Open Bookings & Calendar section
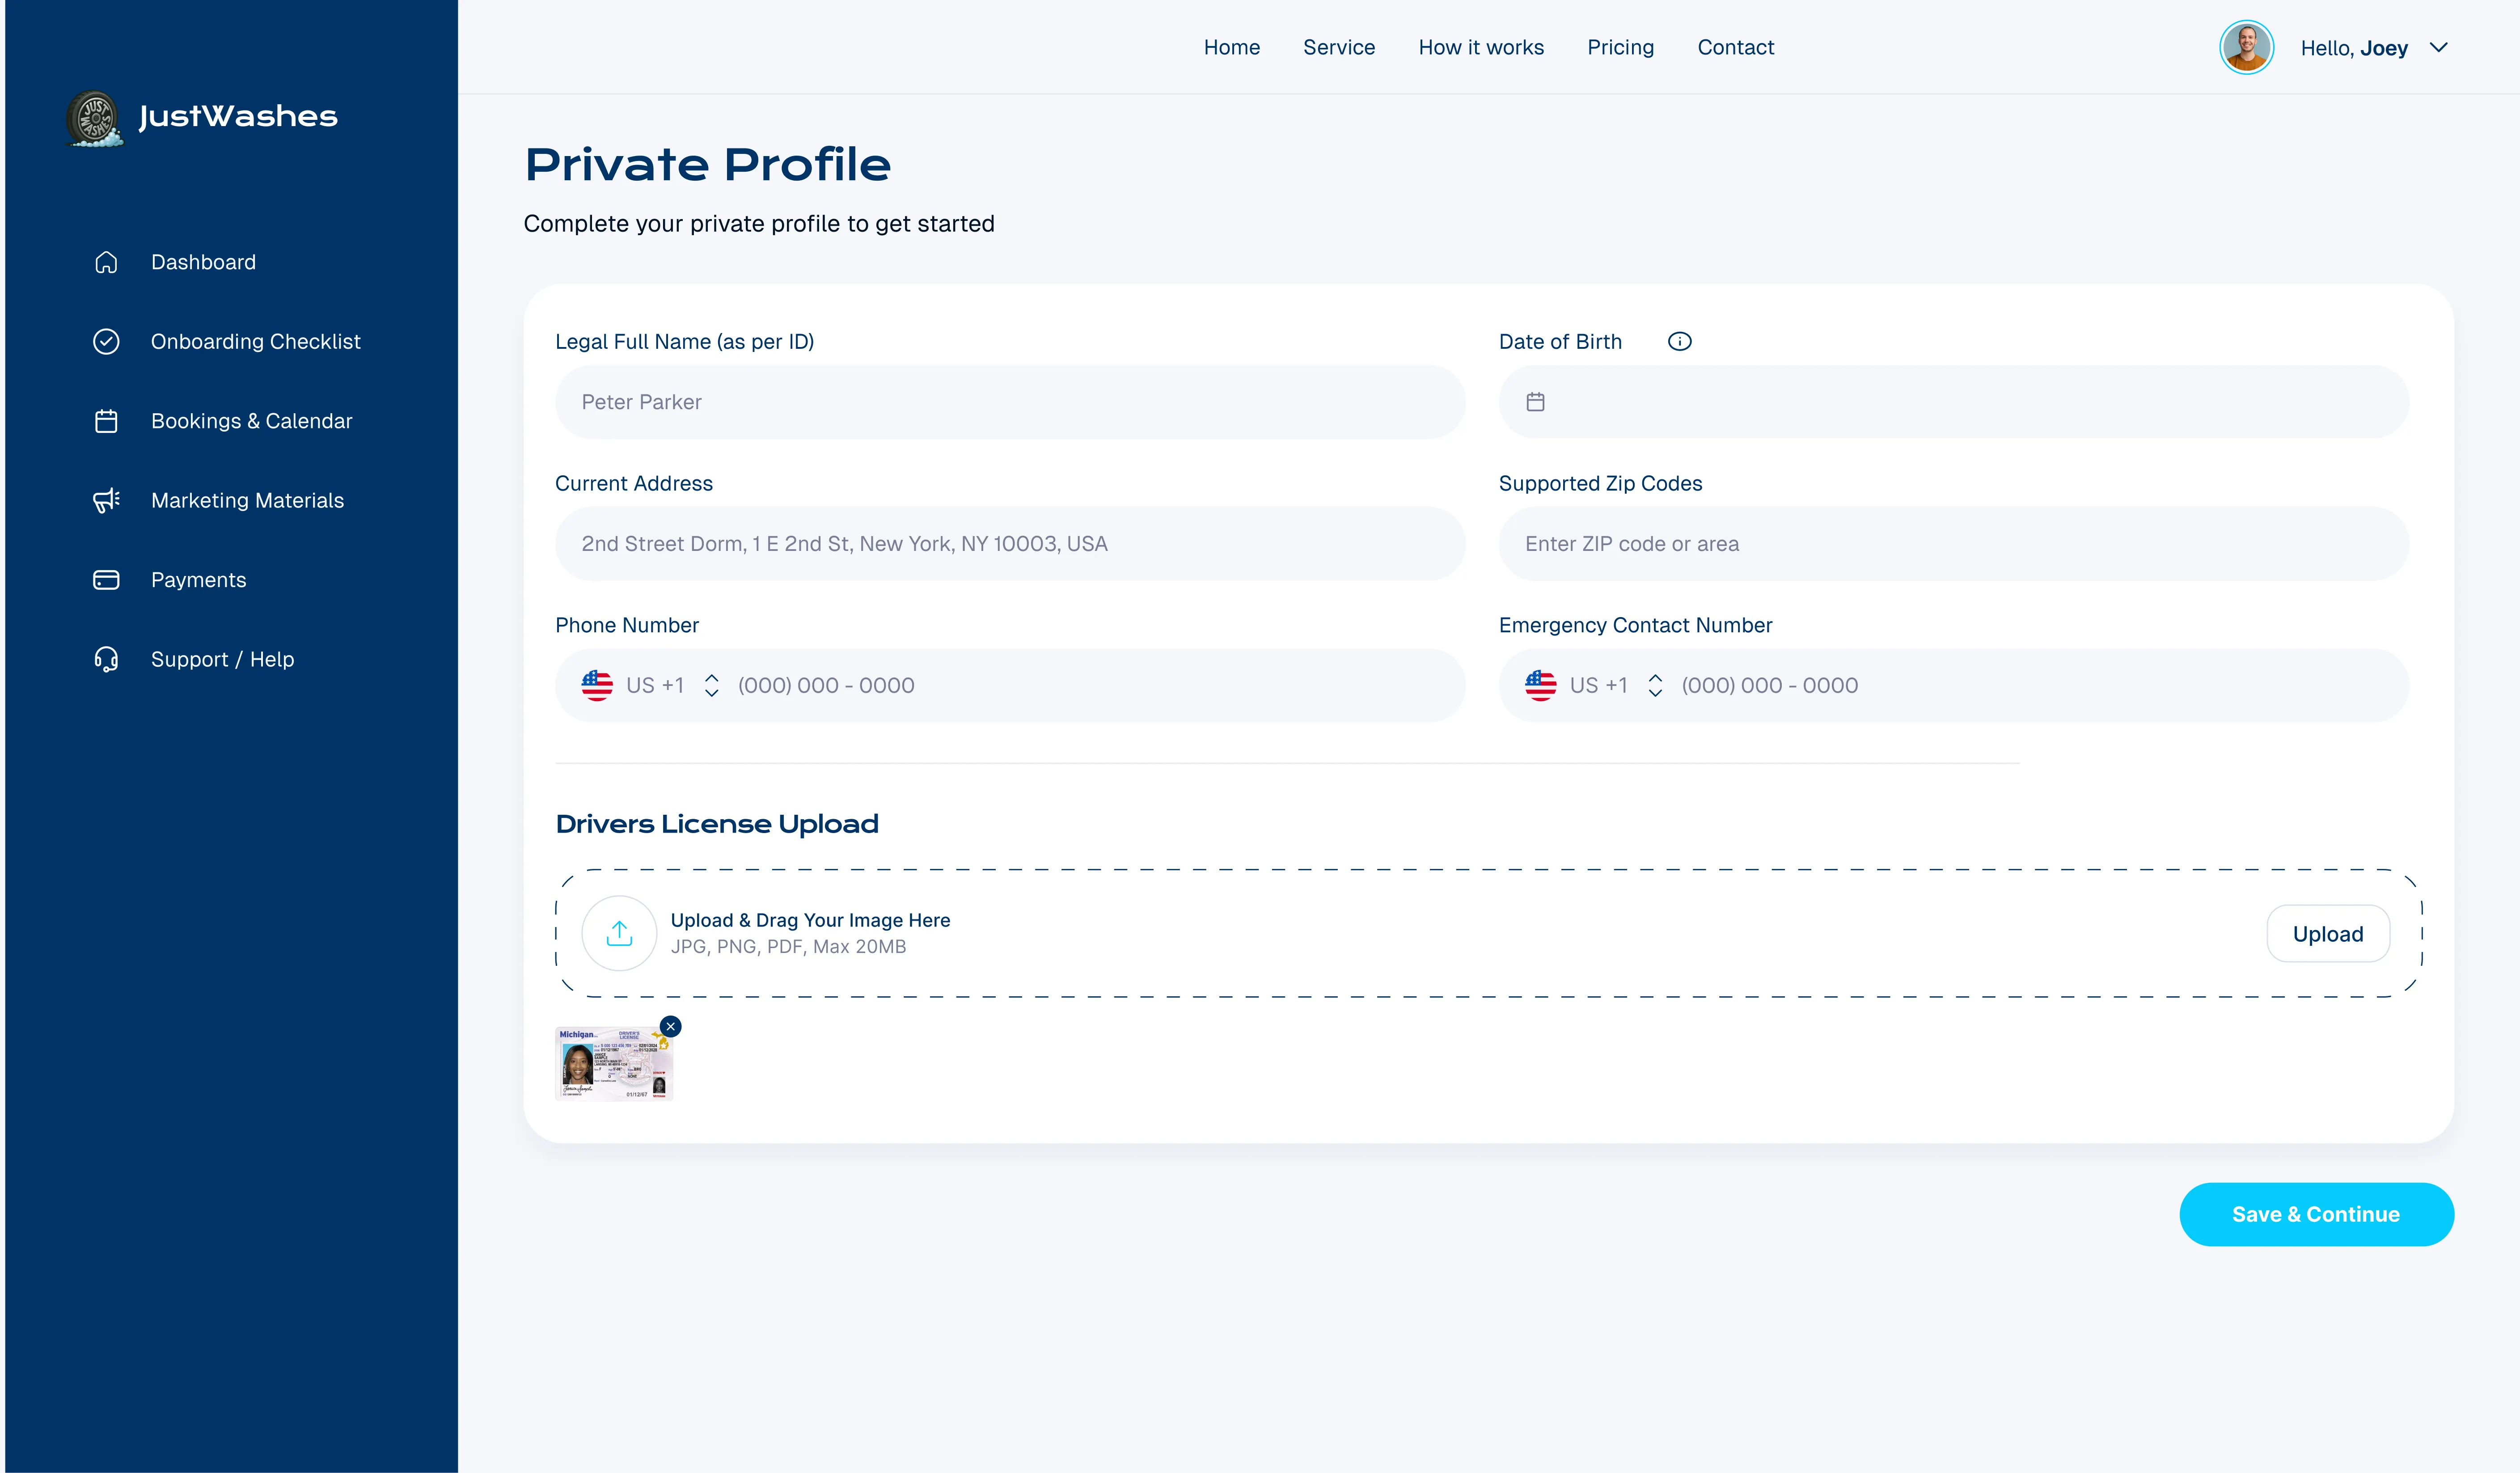The width and height of the screenshot is (2520, 1473). (x=252, y=421)
